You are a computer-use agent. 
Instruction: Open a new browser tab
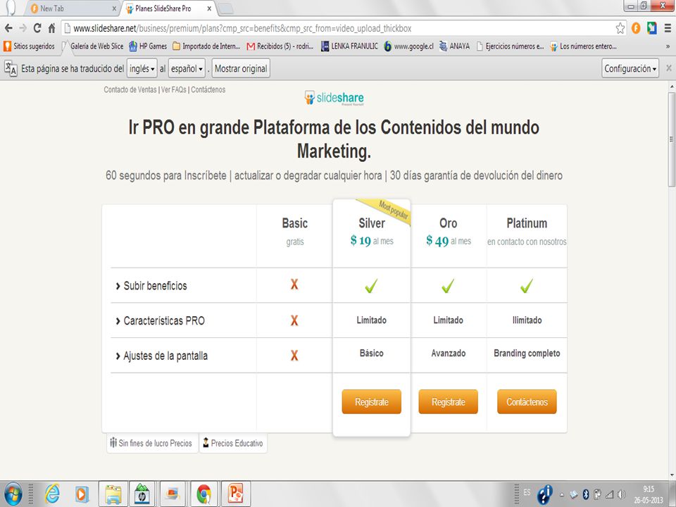point(226,8)
